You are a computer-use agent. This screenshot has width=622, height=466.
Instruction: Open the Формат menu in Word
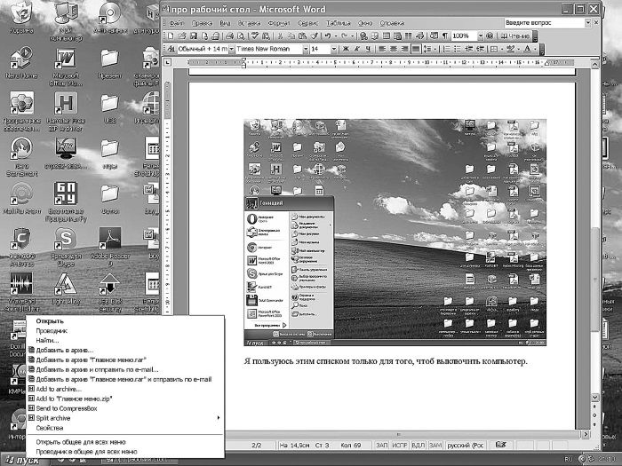click(278, 21)
